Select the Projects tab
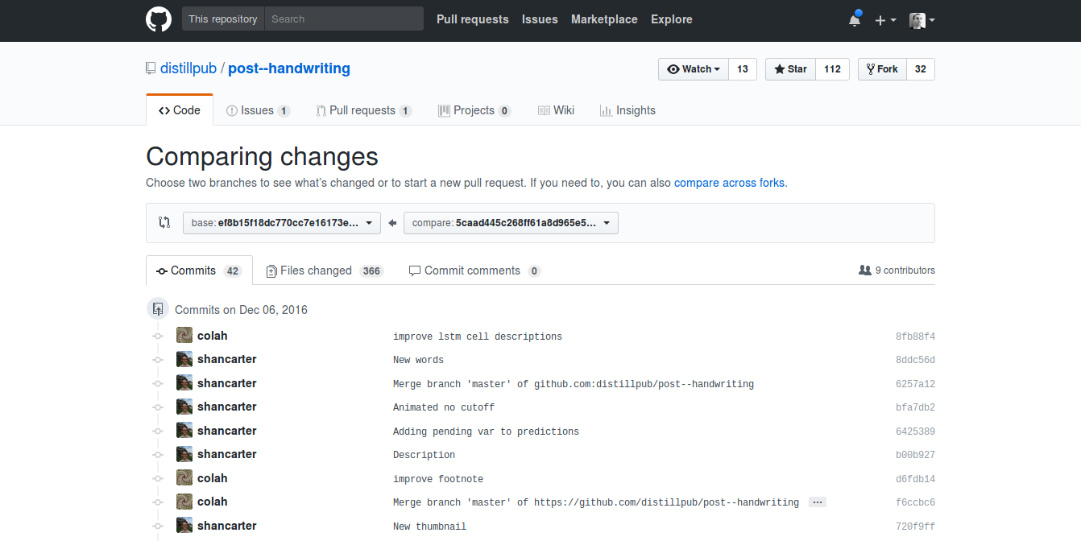1081x541 pixels. pos(474,110)
